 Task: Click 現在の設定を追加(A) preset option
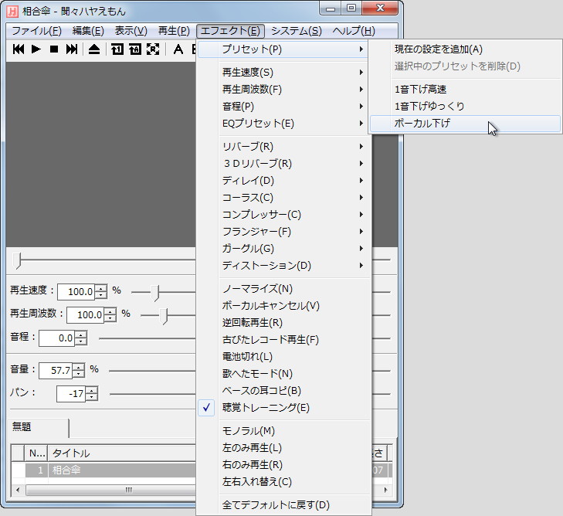coord(466,49)
